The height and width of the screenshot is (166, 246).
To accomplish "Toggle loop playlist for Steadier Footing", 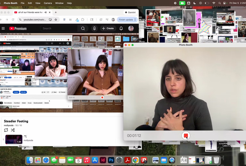I will pos(6,130).
